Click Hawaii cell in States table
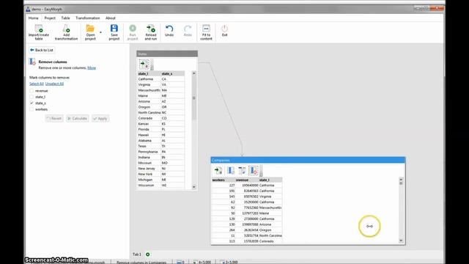 coord(149,135)
